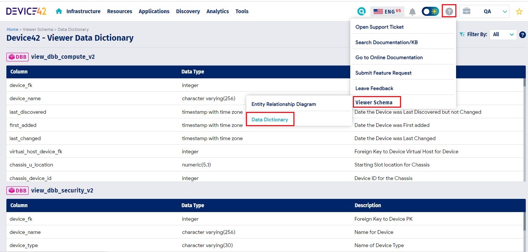The image size is (528, 252).
Task: Click the briefcase icon beside QA
Action: click(x=467, y=11)
